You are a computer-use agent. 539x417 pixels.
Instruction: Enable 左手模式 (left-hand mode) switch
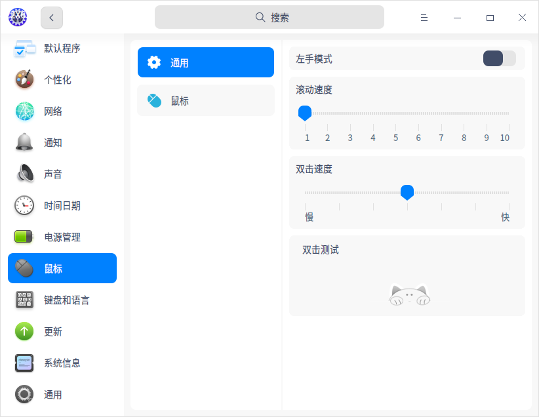499,58
